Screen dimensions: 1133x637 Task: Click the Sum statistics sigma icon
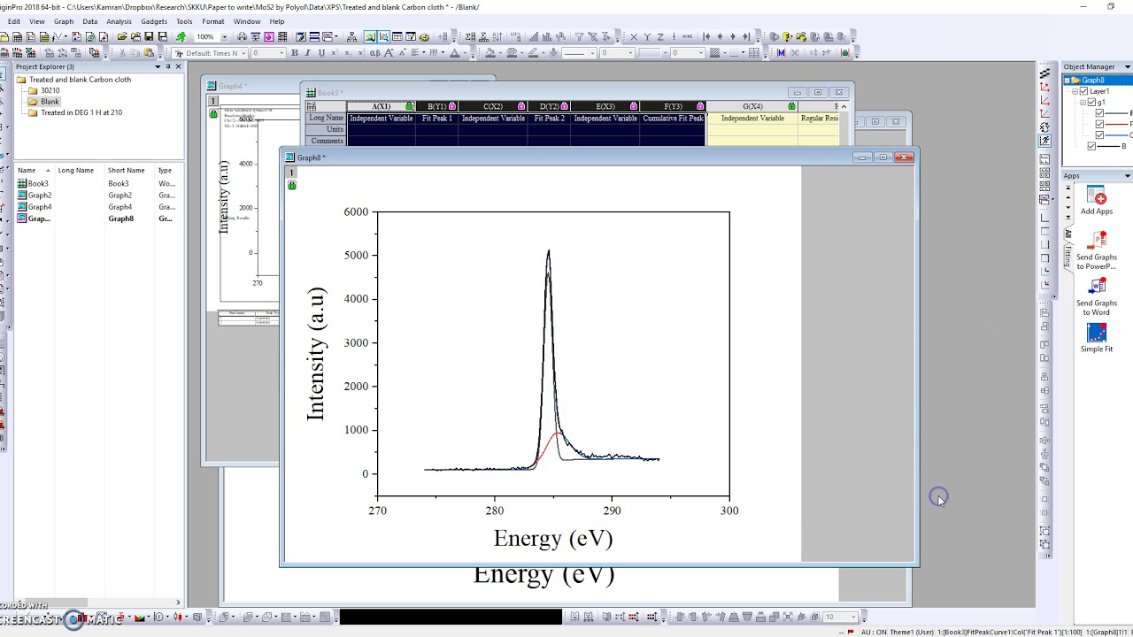470,36
